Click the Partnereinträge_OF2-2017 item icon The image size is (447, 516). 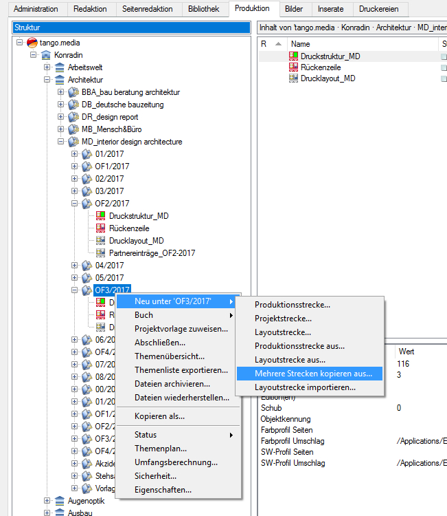100,253
